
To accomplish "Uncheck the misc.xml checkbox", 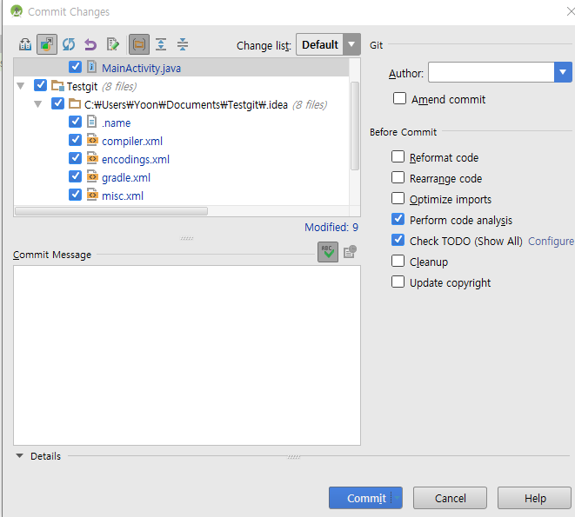I will 75,195.
